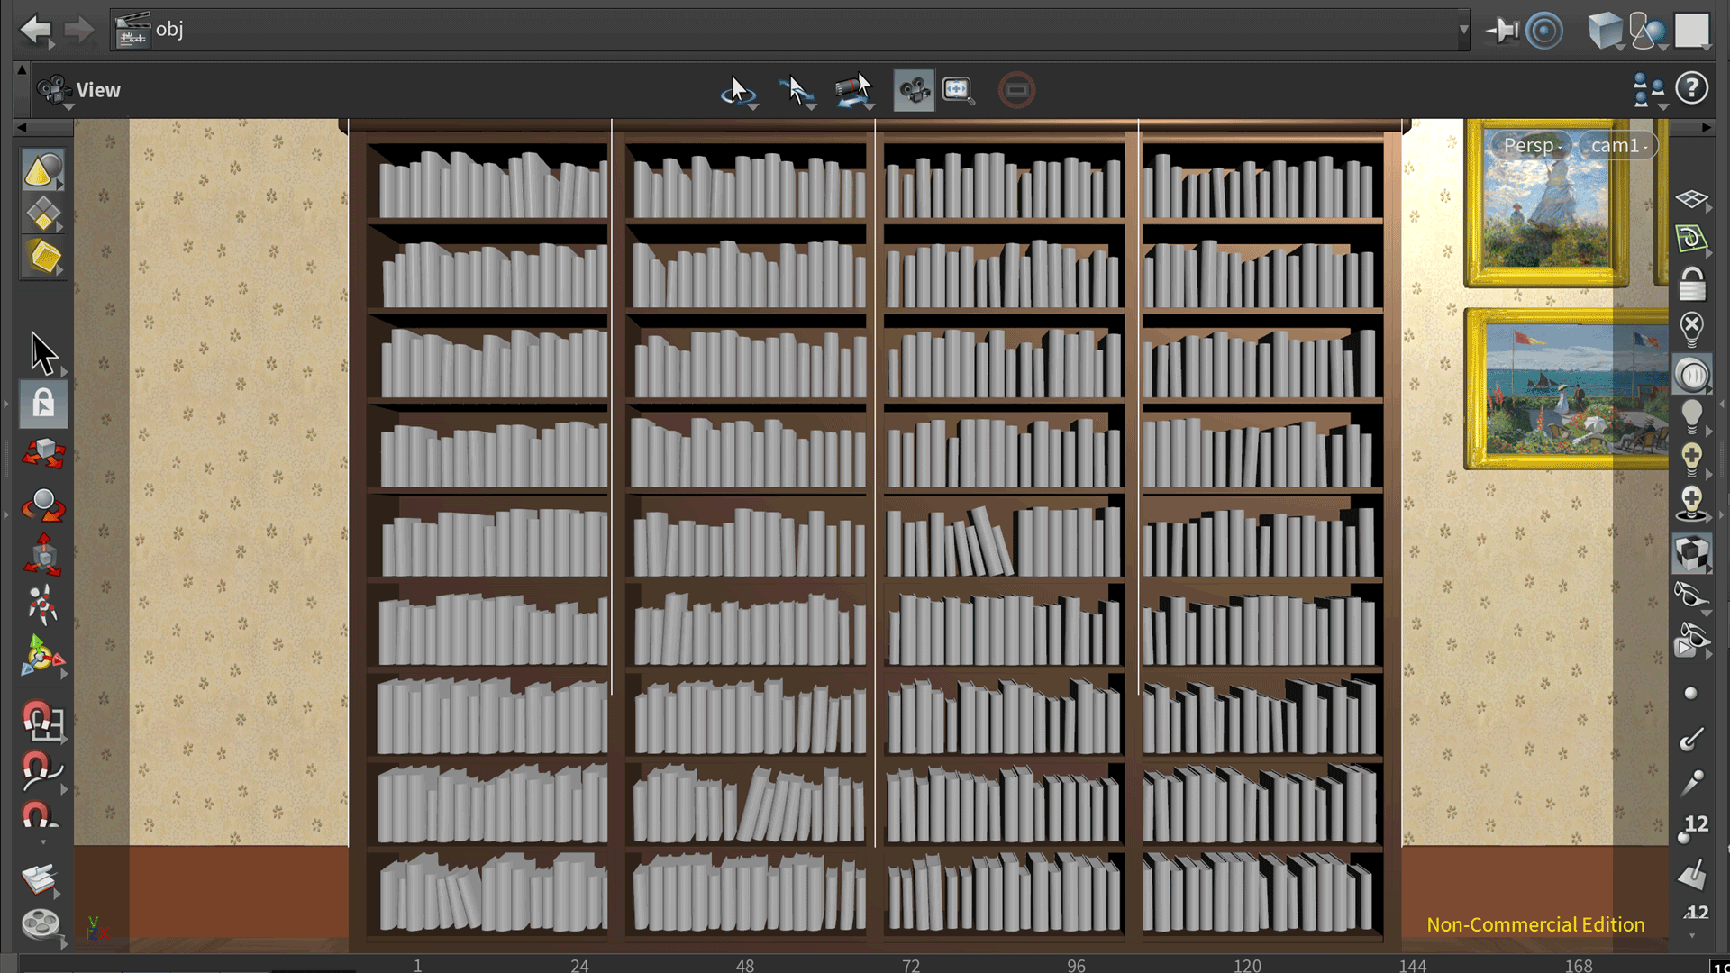Select the yellow Dynamics selection mode
1730x973 pixels.
click(x=43, y=258)
